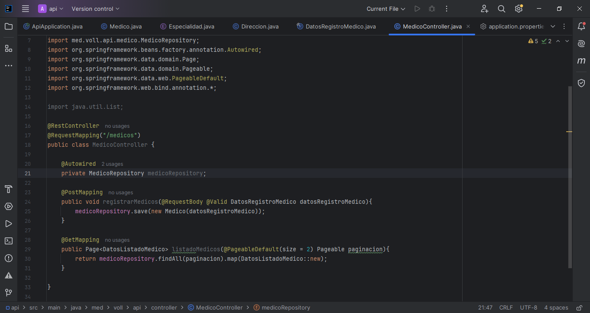Open the main hamburger menu
590x313 pixels.
[25, 9]
